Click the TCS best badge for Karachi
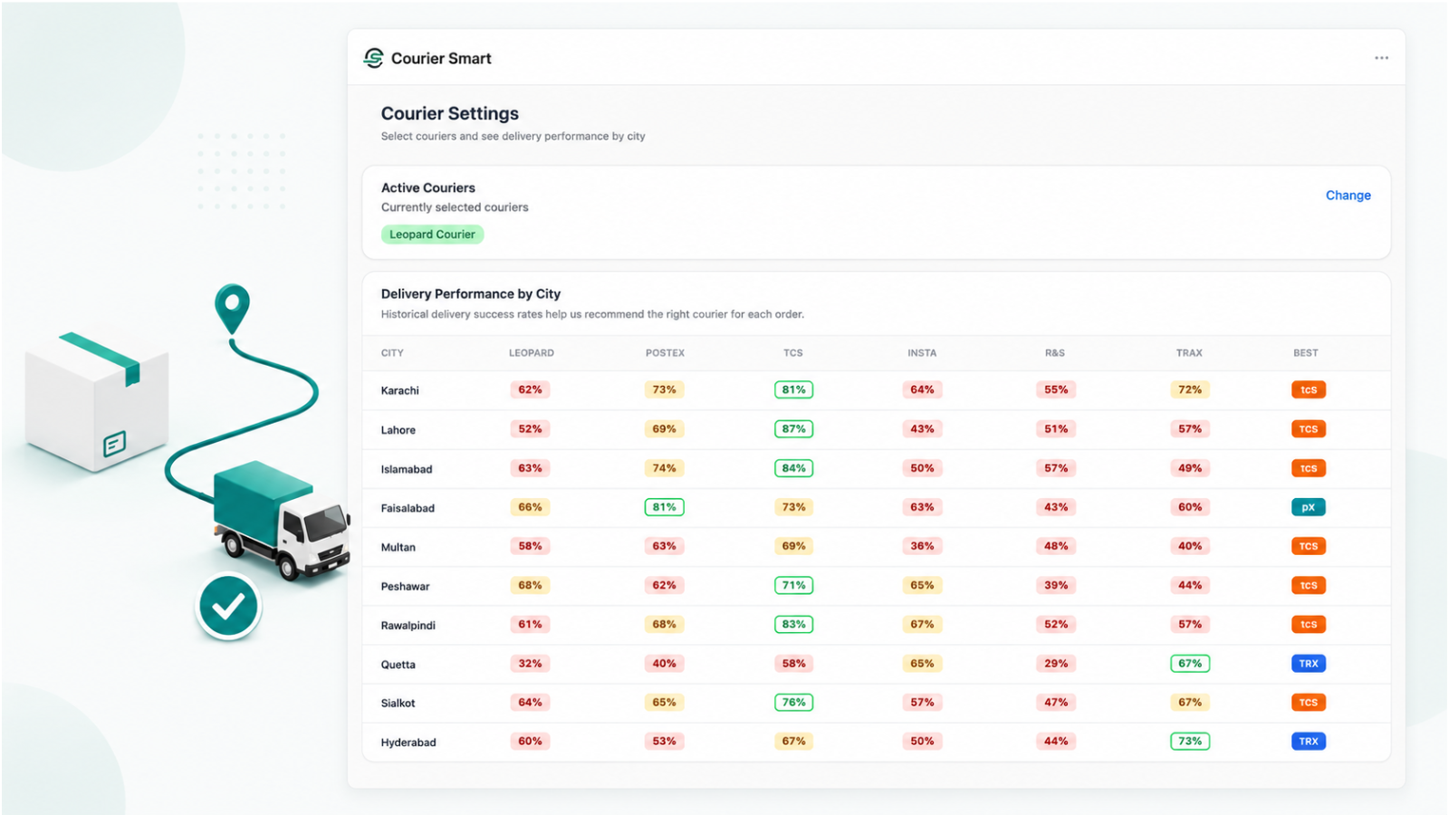 [1308, 390]
